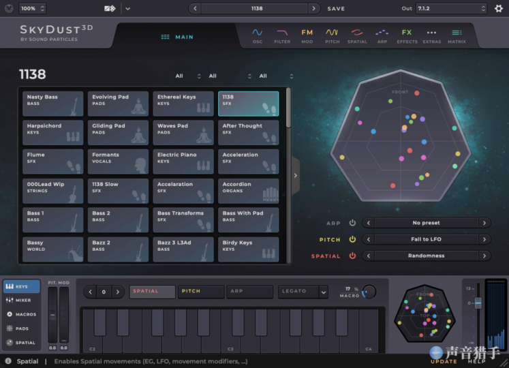Open second All filter dropdown
The width and height of the screenshot is (509, 368).
[230, 76]
